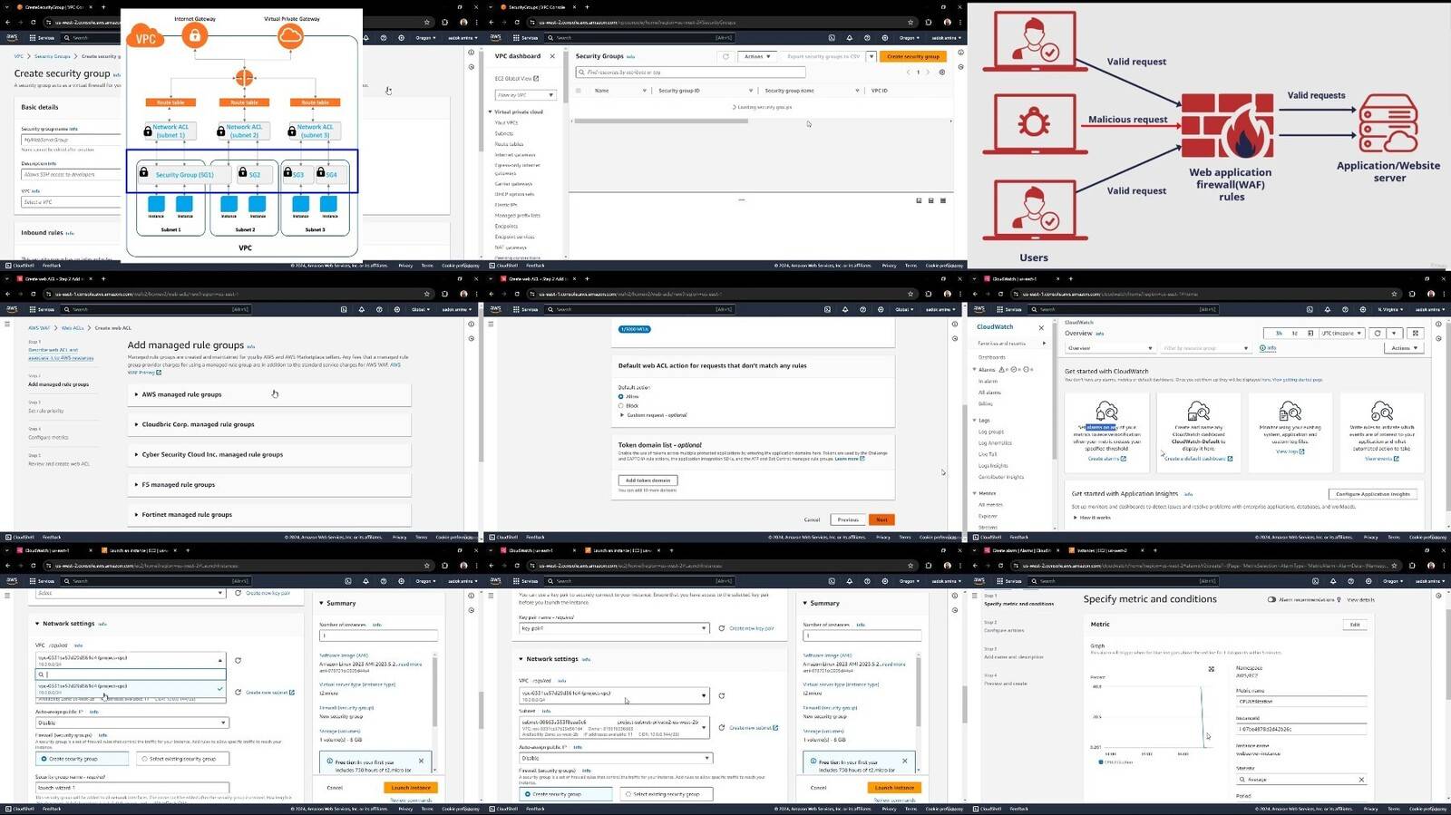1451x815 pixels.
Task: Click View logs cloud icon on CloudWatch Overview
Action: pyautogui.click(x=1290, y=411)
